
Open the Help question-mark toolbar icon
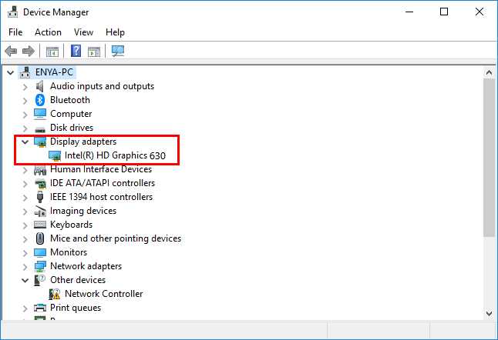pos(76,51)
